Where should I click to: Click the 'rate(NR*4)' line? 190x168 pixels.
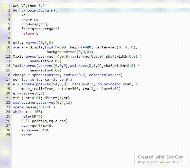point(32,117)
